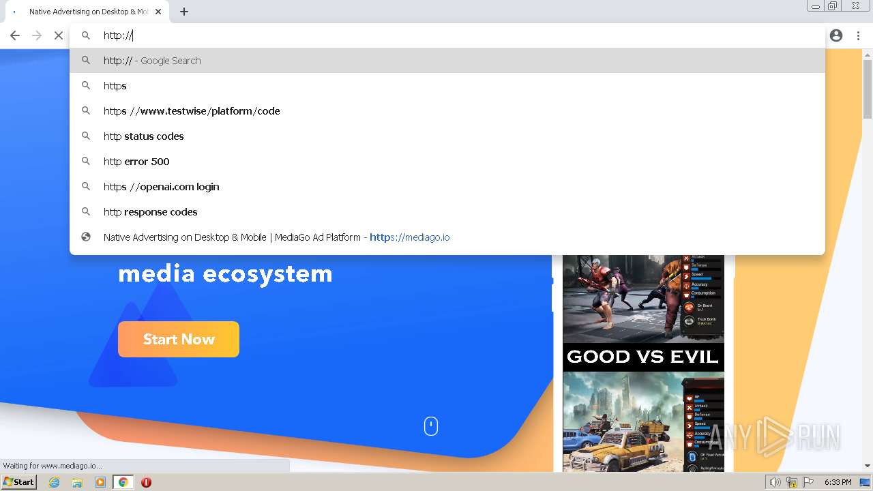This screenshot has height=491, width=873.
Task: Click the Action Center flag icon
Action: point(808,482)
